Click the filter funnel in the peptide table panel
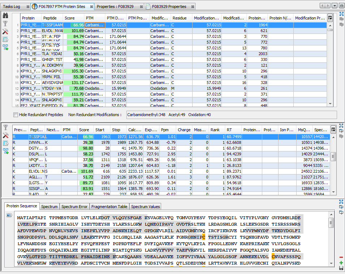The height and width of the screenshot is (274, 345). click(5, 128)
